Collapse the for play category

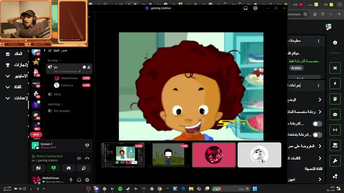(x=54, y=61)
